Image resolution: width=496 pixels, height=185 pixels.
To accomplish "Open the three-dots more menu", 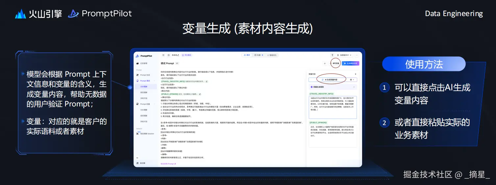I will pos(357,55).
